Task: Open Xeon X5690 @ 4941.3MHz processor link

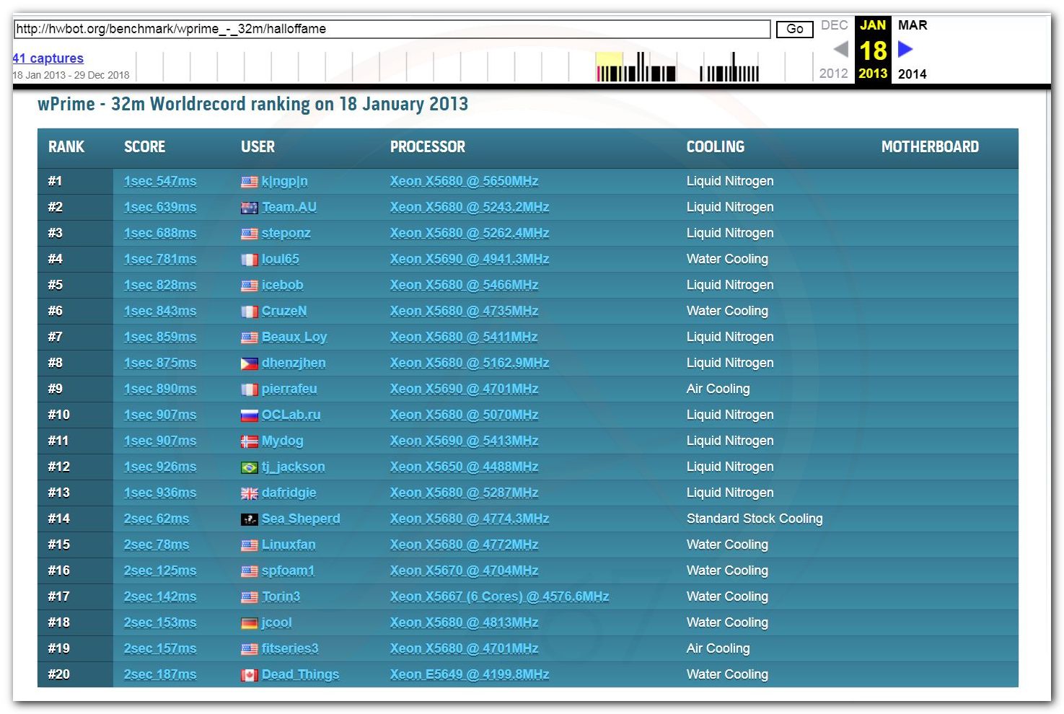Action: [x=470, y=259]
